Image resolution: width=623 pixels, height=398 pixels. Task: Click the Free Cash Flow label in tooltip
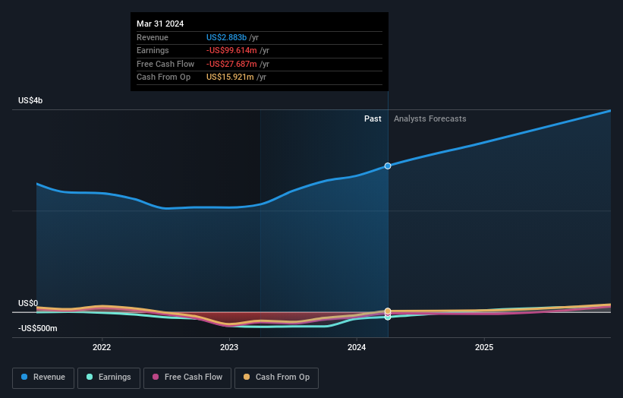tap(165, 64)
